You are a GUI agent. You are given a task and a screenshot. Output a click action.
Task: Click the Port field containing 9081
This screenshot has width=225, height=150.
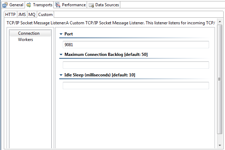tap(136, 45)
